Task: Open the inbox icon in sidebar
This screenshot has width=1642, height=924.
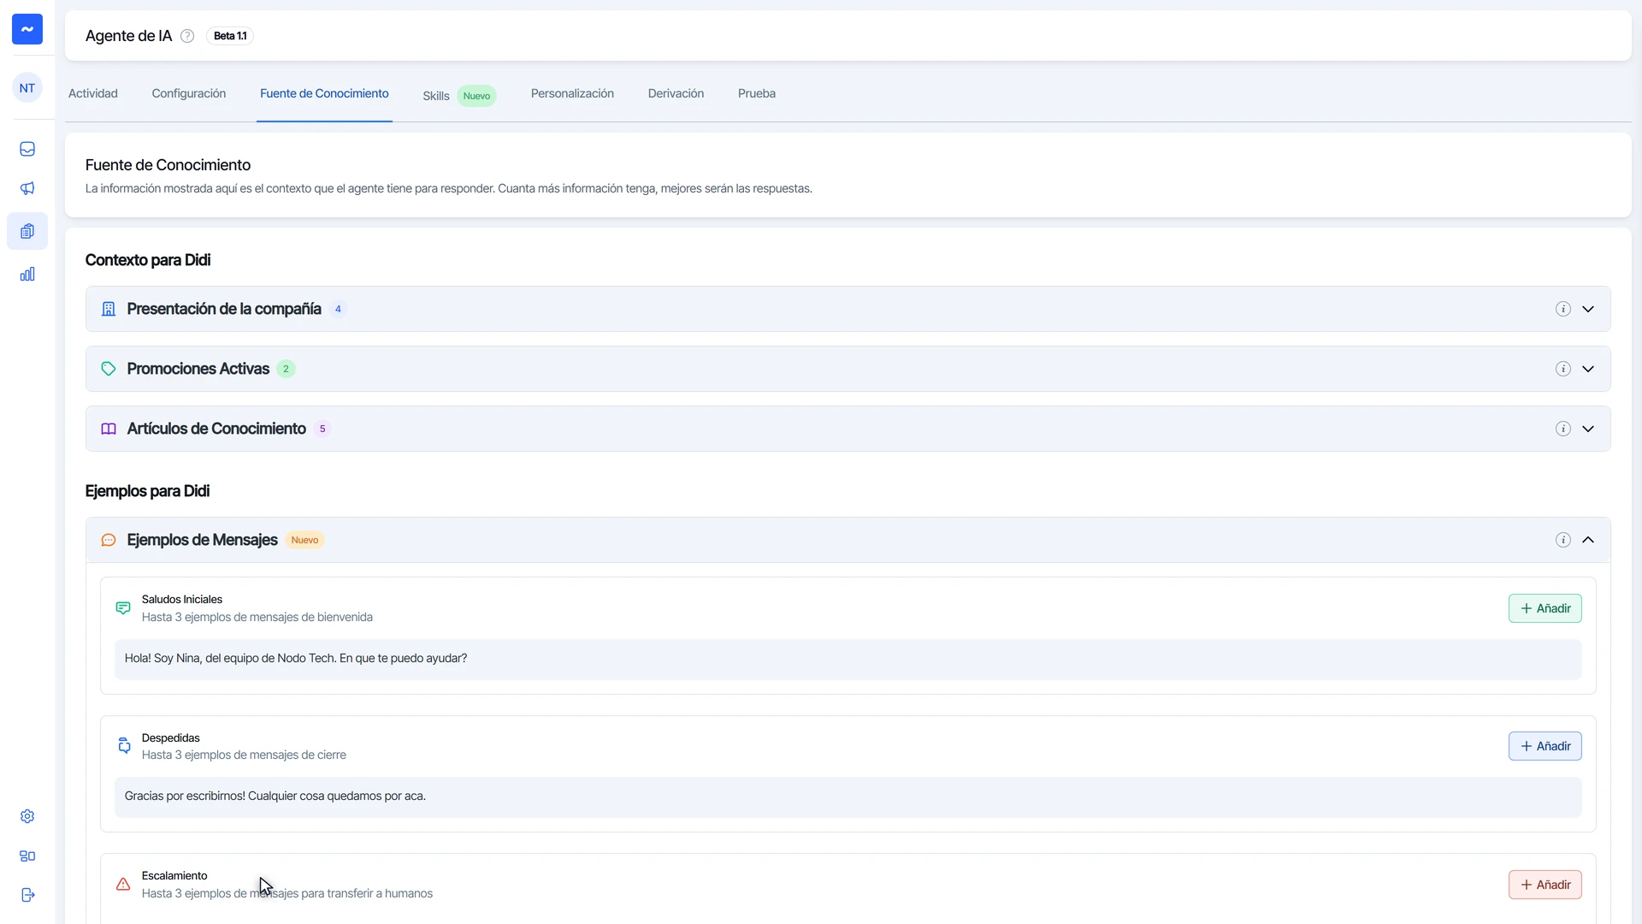Action: point(27,149)
